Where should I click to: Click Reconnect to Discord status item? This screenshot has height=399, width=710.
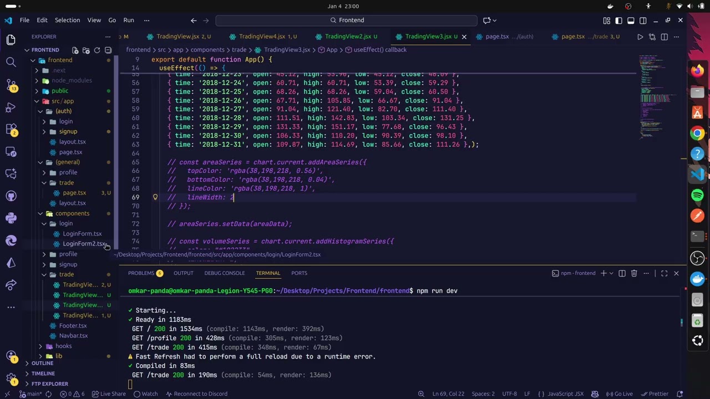click(196, 394)
